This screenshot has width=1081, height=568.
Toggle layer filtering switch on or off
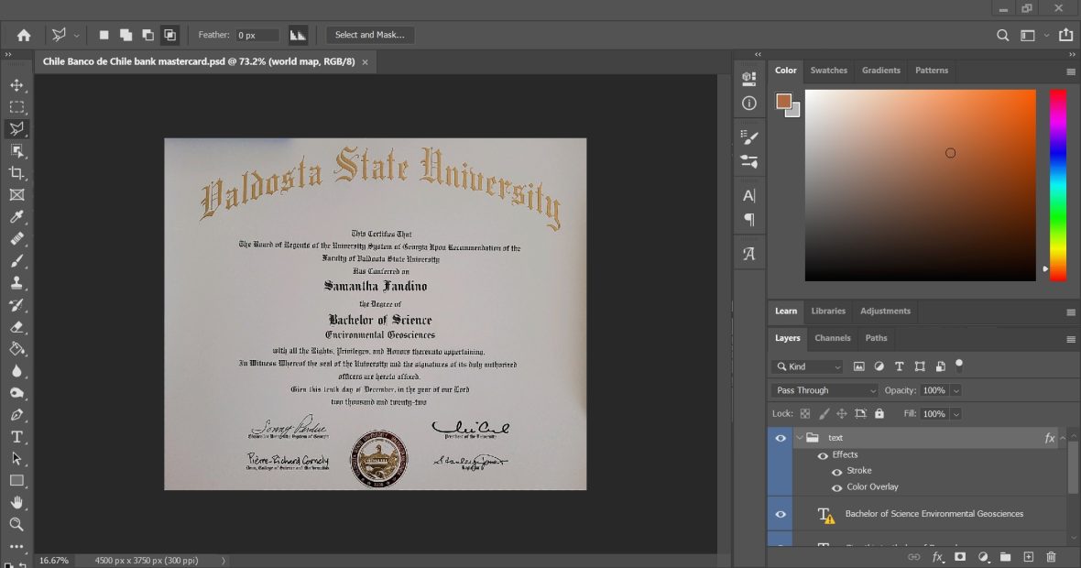[x=959, y=365]
